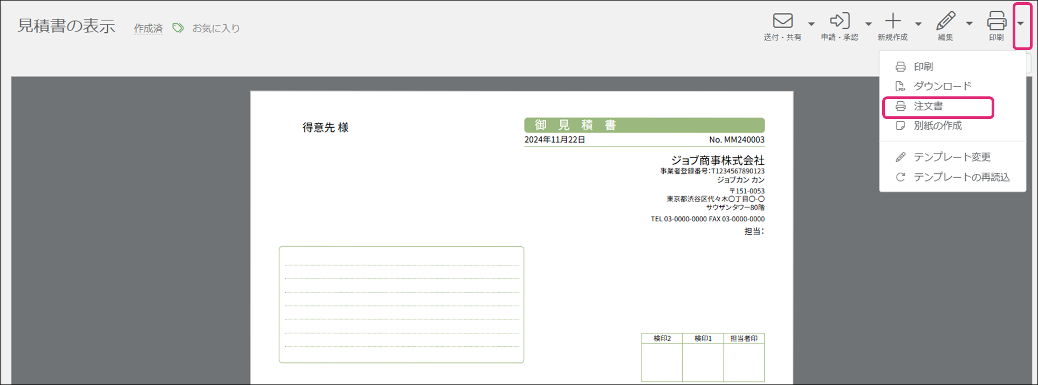Click the 作成済 status link
Viewport: 1038px width, 385px height.
click(148, 29)
